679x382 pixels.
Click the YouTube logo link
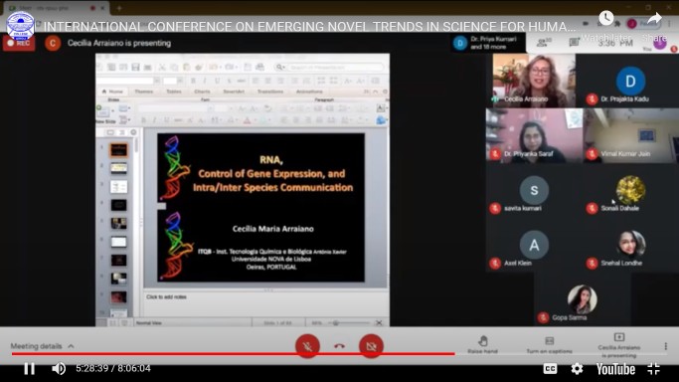pos(615,369)
